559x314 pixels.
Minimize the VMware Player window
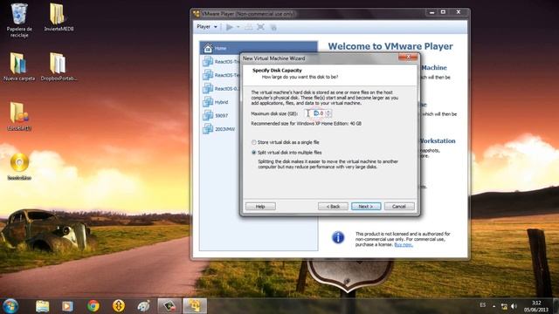click(431, 12)
